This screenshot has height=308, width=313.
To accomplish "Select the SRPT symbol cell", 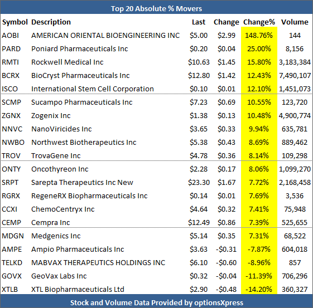I will 10,182.
